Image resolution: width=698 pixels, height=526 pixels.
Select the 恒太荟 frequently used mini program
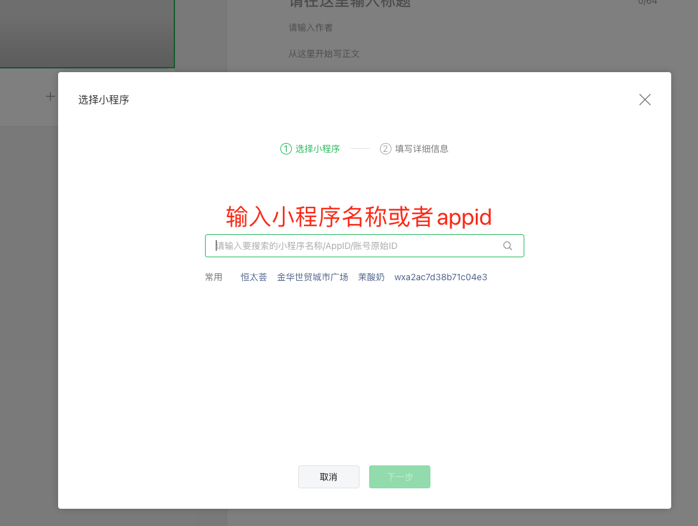254,277
